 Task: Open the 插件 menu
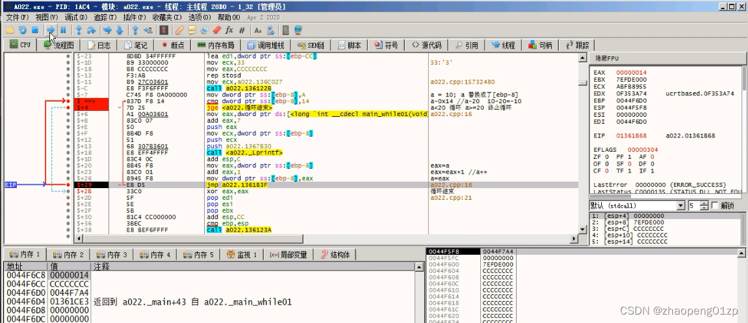[134, 17]
